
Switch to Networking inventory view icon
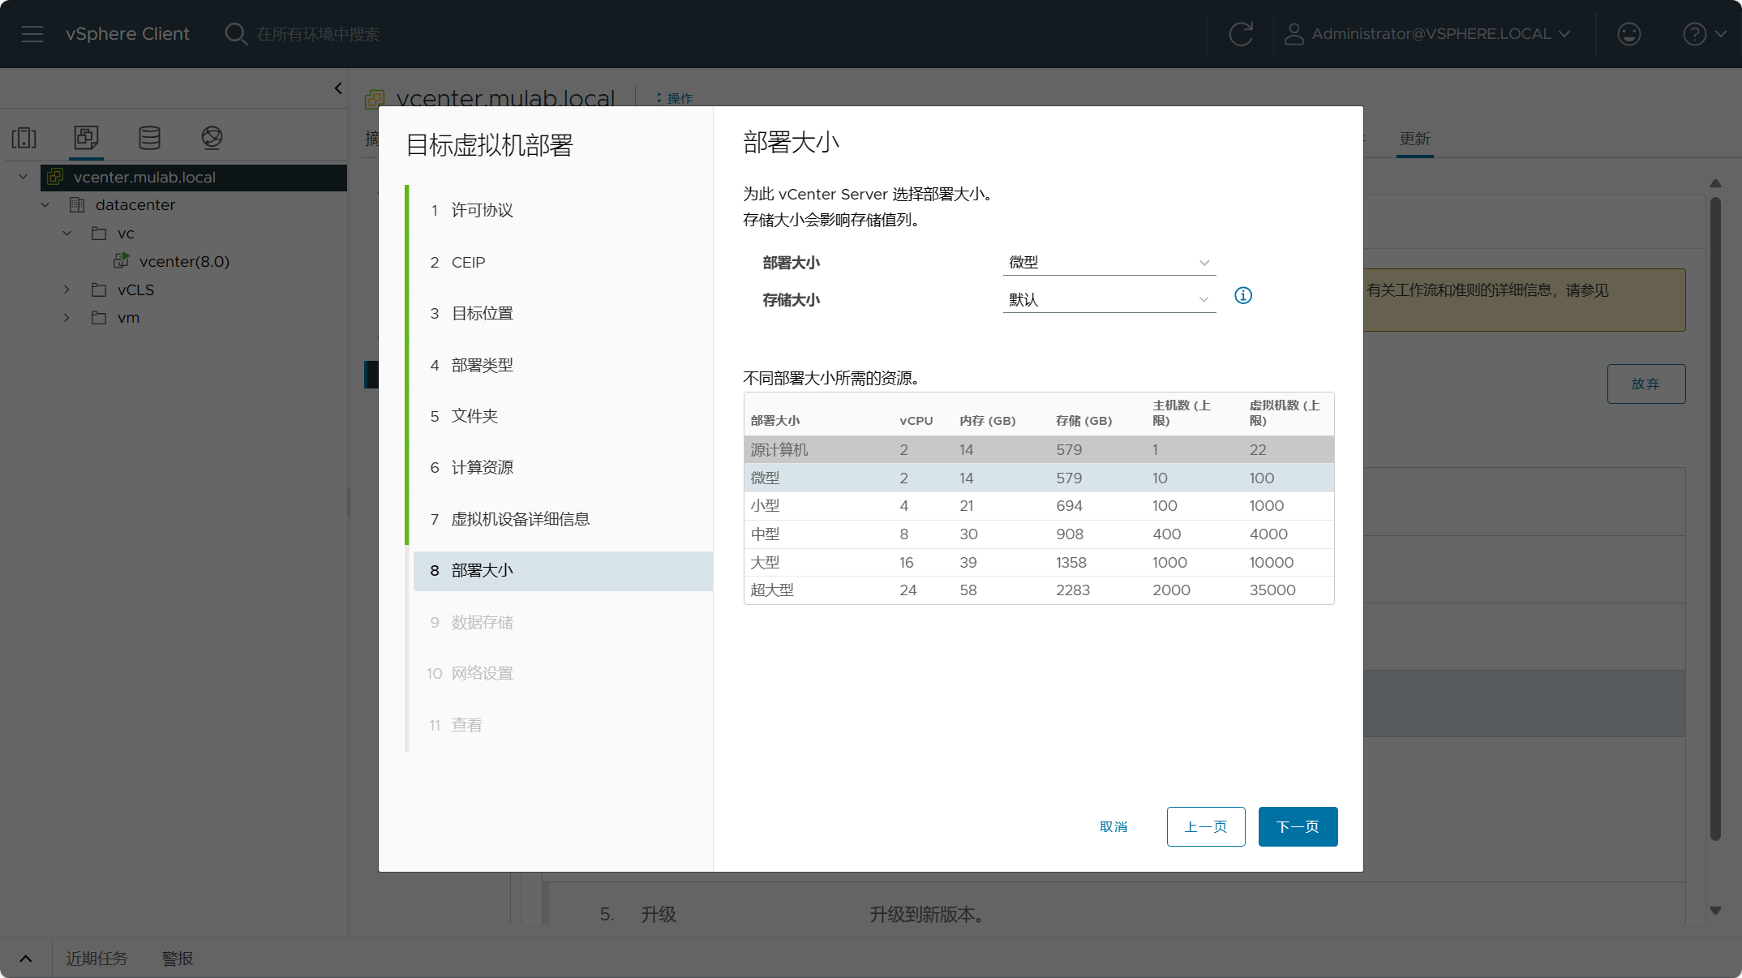click(x=212, y=138)
